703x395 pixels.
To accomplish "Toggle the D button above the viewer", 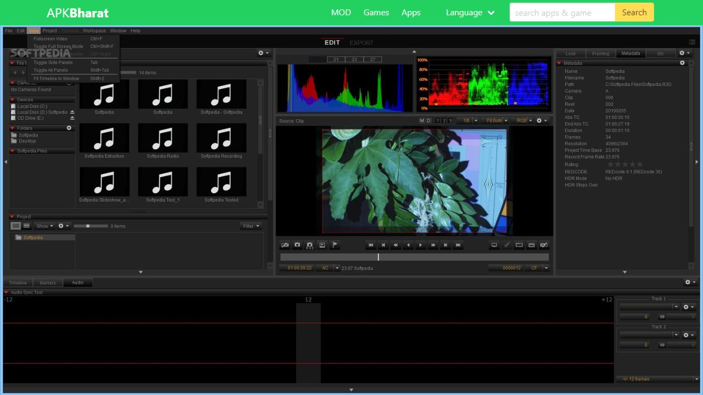I will point(428,121).
